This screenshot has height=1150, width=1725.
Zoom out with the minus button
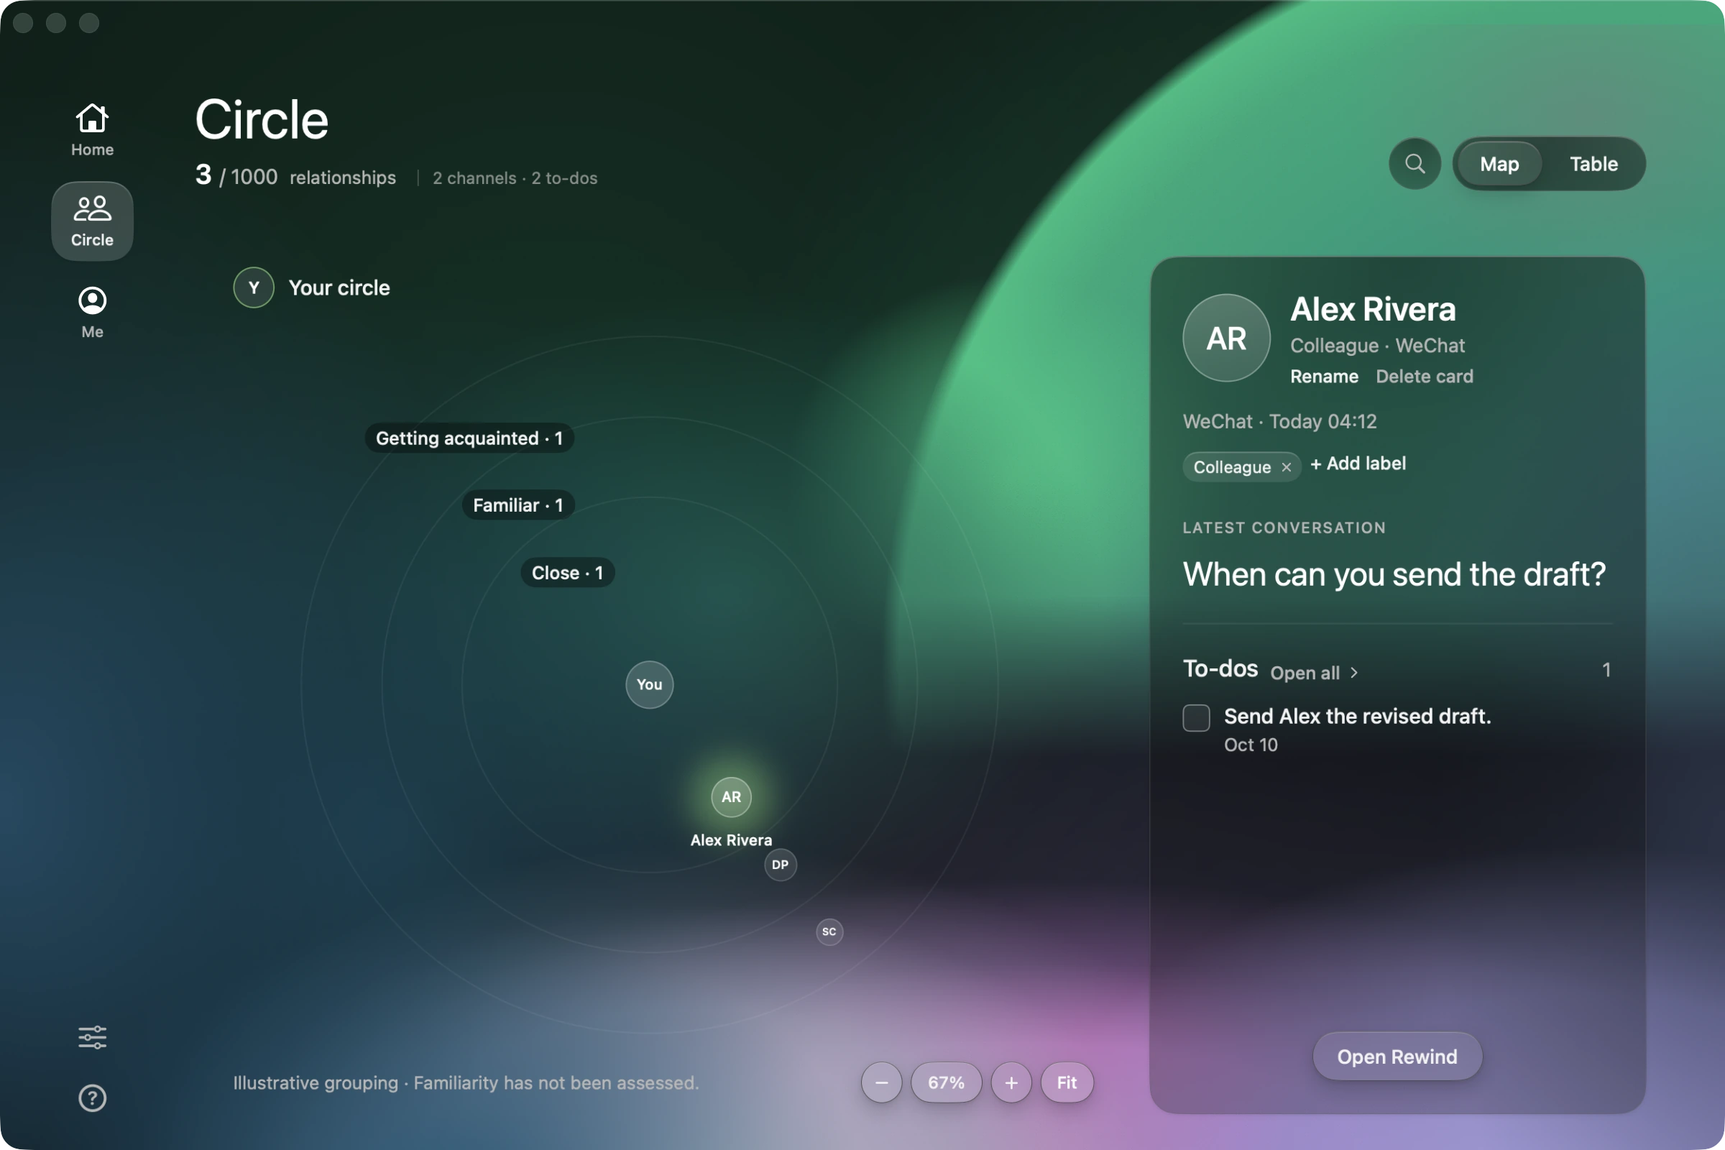(x=882, y=1082)
